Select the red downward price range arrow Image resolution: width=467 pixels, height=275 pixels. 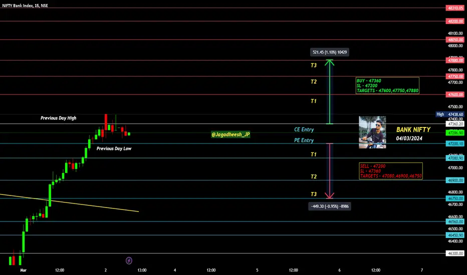coord(329,171)
